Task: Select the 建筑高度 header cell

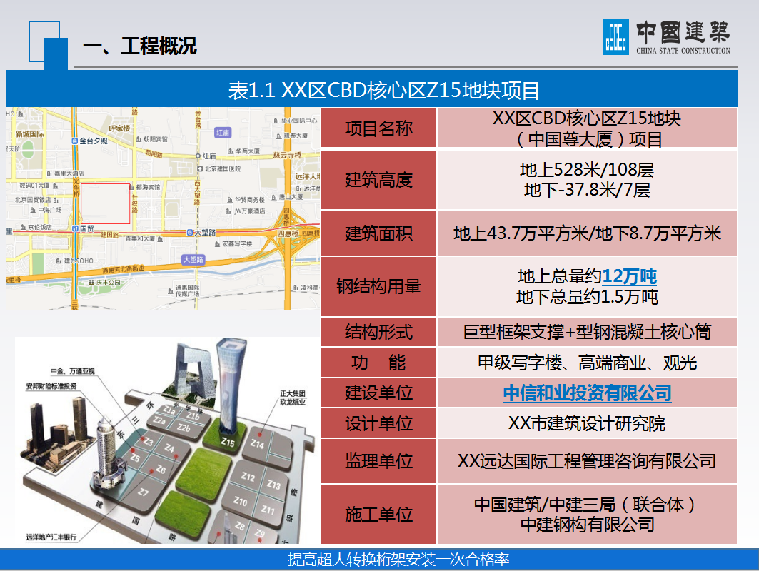Action: pos(378,180)
